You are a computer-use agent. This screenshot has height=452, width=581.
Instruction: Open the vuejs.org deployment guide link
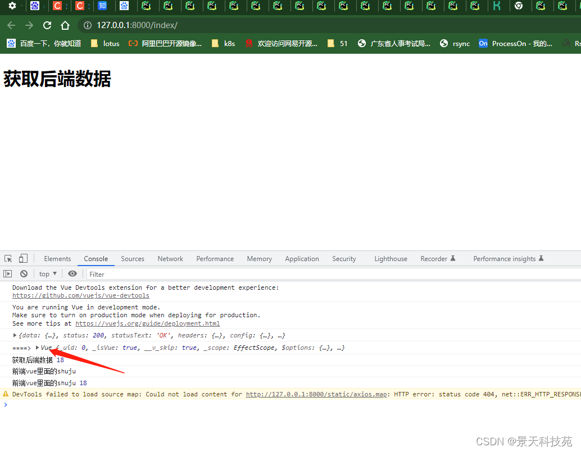147,323
